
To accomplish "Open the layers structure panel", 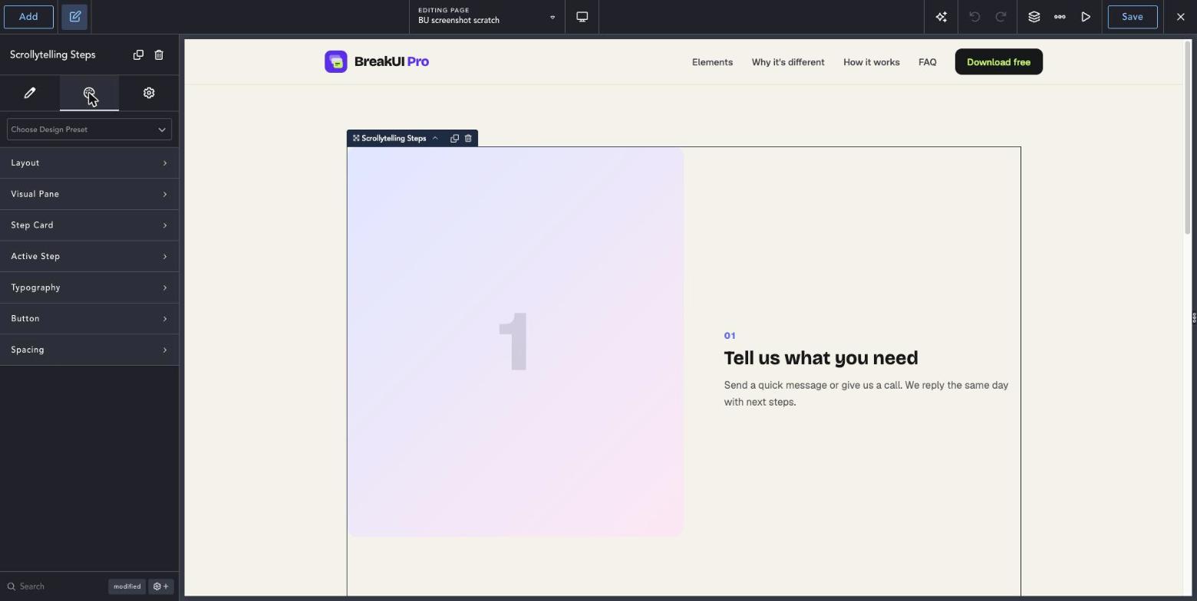I will 1034,17.
